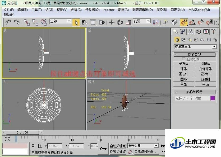
Task: Click the Undo arrow icon
Action: point(8,22)
